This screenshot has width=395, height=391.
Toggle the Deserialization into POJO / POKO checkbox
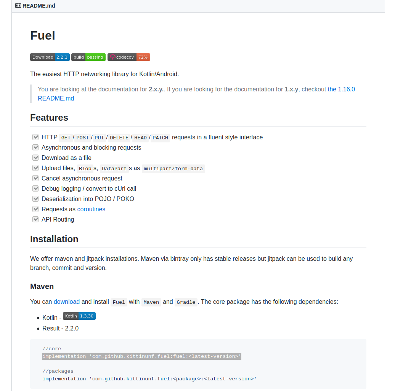pos(35,198)
